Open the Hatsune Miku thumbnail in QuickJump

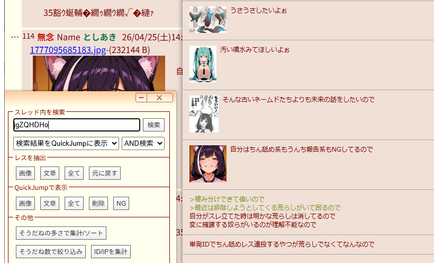tap(203, 64)
